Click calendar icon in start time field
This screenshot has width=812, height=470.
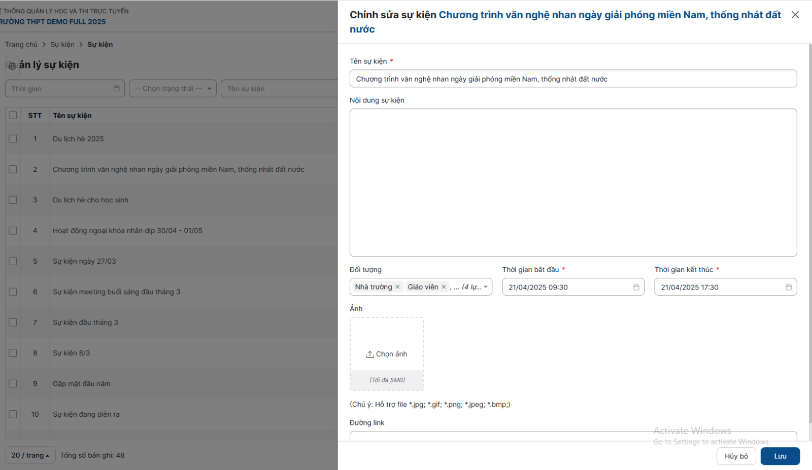pos(636,287)
